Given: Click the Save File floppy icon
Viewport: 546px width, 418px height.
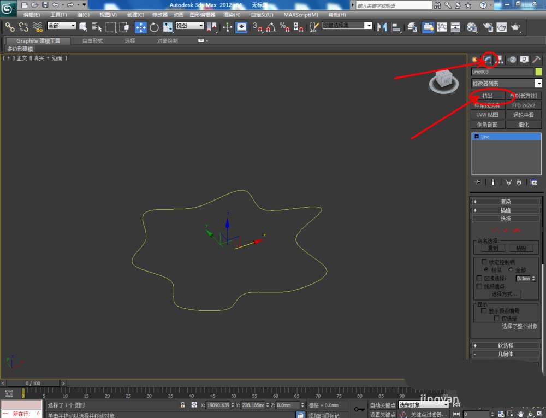Looking at the screenshot, I should point(45,5).
